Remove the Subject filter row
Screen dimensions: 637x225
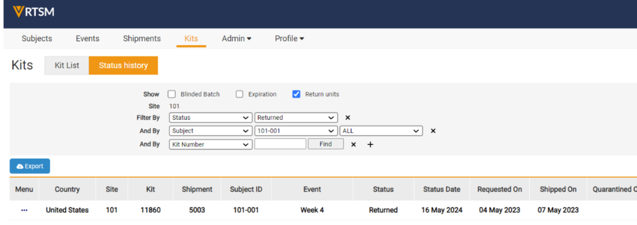433,131
